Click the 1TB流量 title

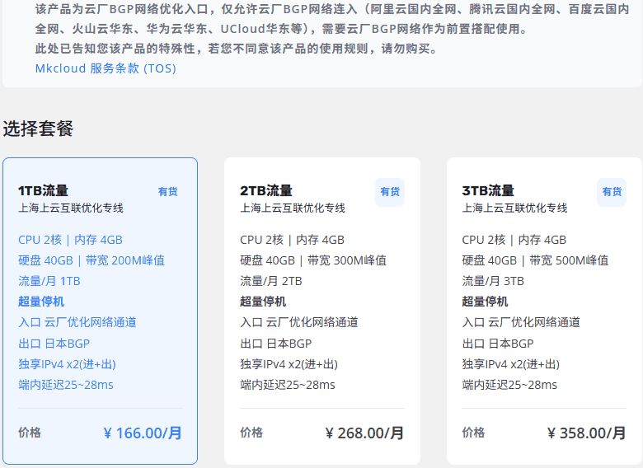click(43, 190)
